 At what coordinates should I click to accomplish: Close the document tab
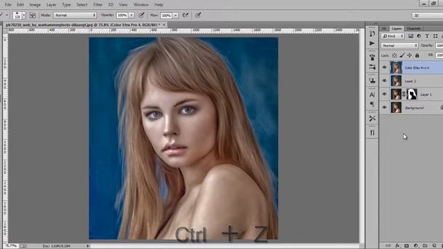pyautogui.click(x=164, y=25)
